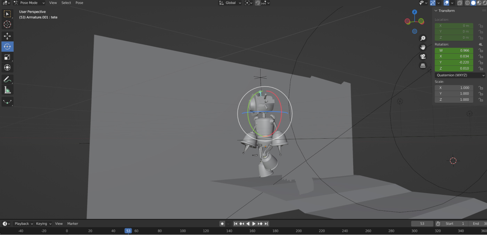This screenshot has height=235, width=487.
Task: Click the green Y axis on navigation gizmo
Action: pyautogui.click(x=421, y=21)
